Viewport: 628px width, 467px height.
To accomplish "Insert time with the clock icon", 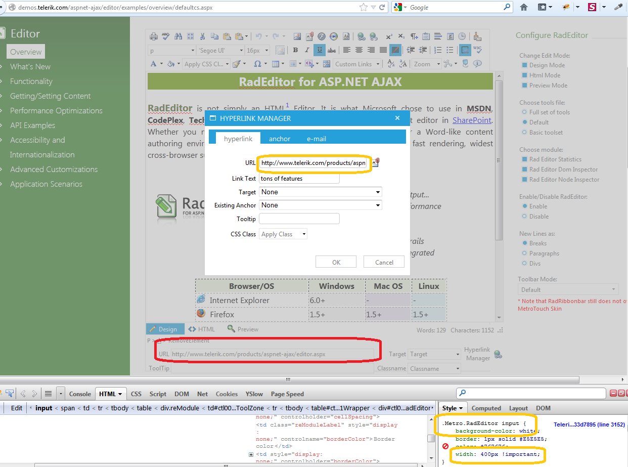I will [462, 36].
